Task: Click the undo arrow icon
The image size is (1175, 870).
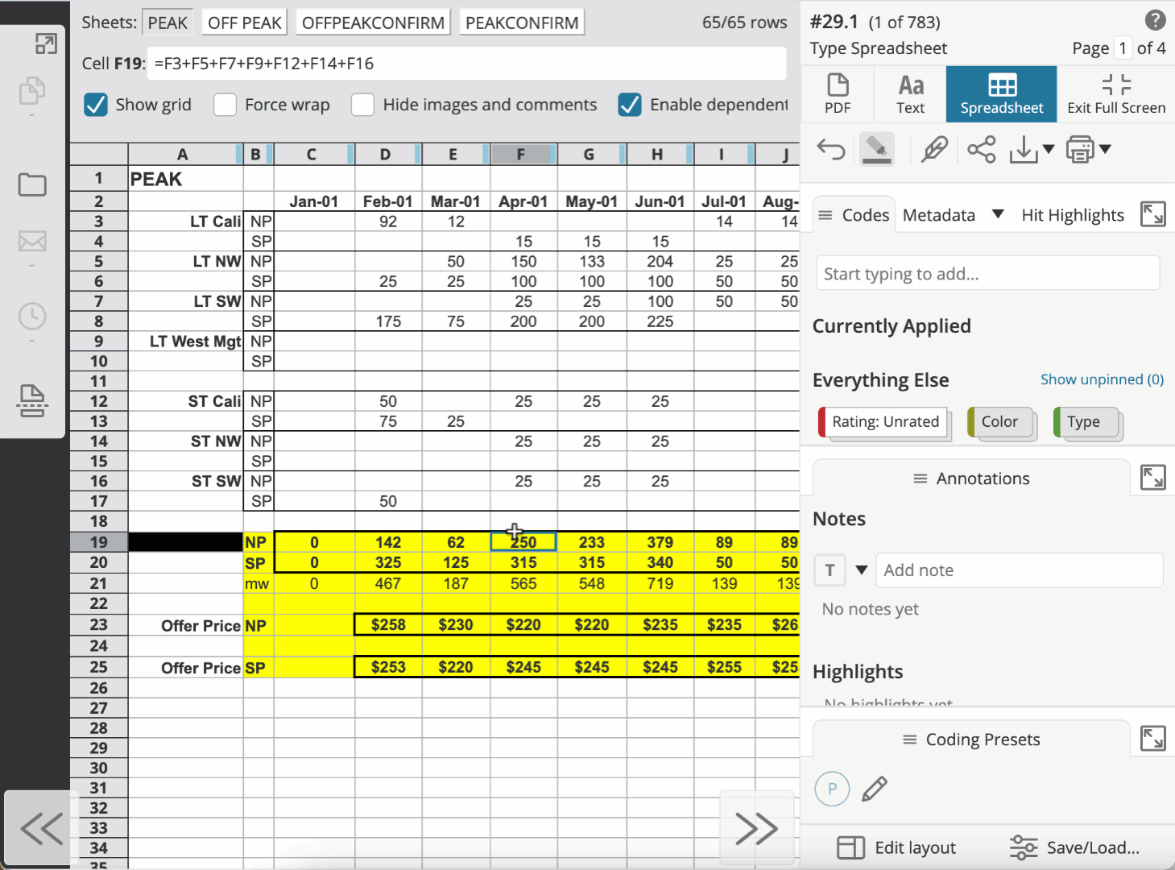Action: pyautogui.click(x=831, y=149)
